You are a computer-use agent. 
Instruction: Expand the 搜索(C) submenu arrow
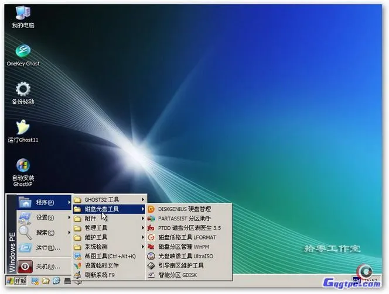click(x=69, y=233)
